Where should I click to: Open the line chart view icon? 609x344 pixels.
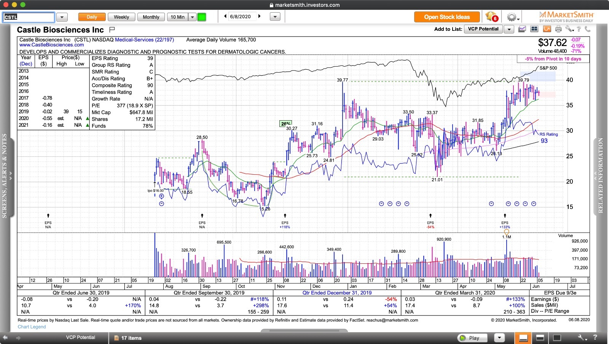pyautogui.click(x=522, y=29)
